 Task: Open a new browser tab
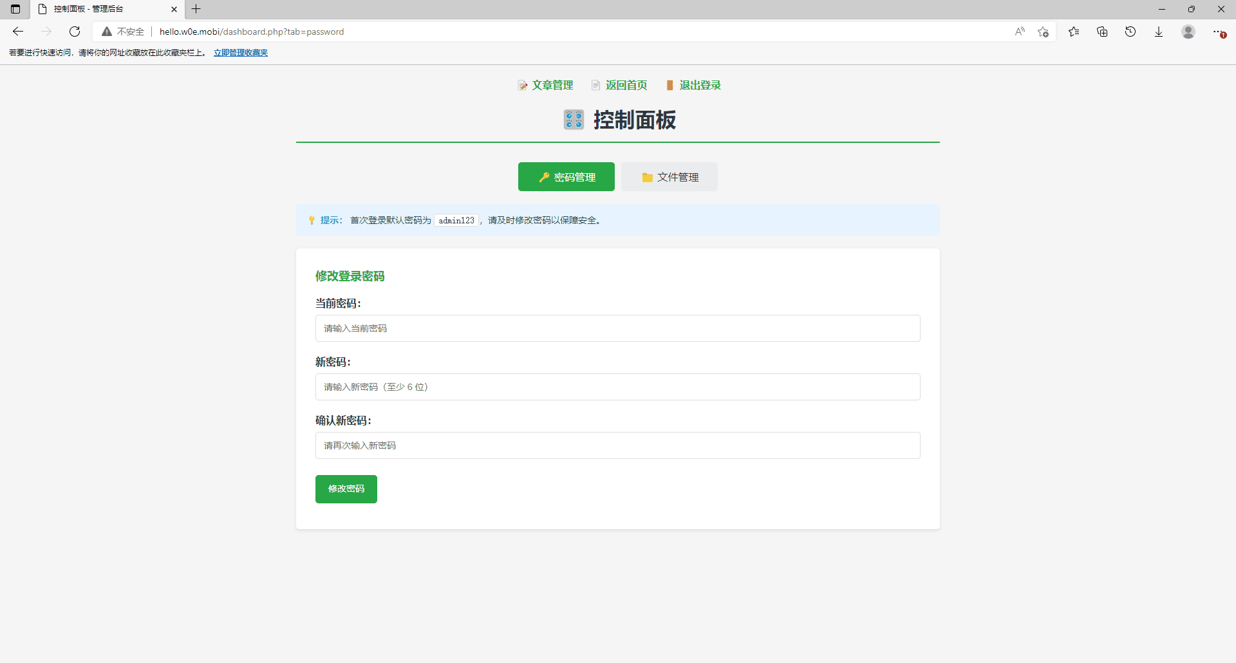pyautogui.click(x=196, y=9)
